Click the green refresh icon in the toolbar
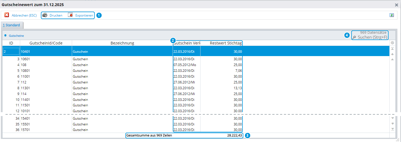This screenshot has height=142, width=401. coord(392,15)
